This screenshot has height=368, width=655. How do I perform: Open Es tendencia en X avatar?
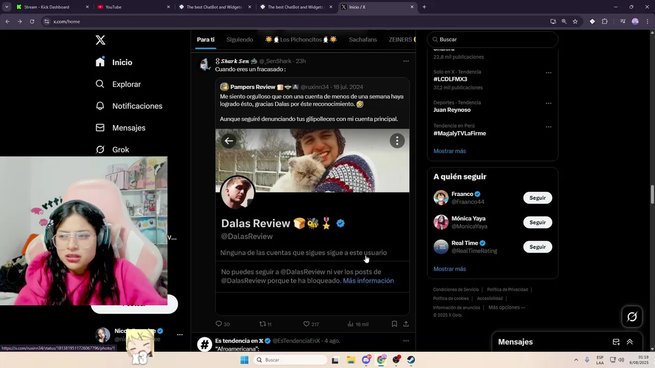205,344
